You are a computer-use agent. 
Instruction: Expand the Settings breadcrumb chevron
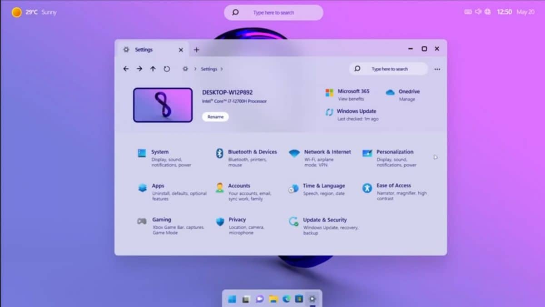pyautogui.click(x=221, y=69)
